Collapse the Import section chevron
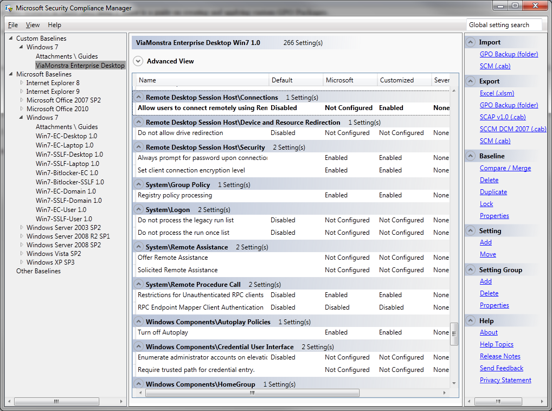This screenshot has width=552, height=411. coord(470,42)
